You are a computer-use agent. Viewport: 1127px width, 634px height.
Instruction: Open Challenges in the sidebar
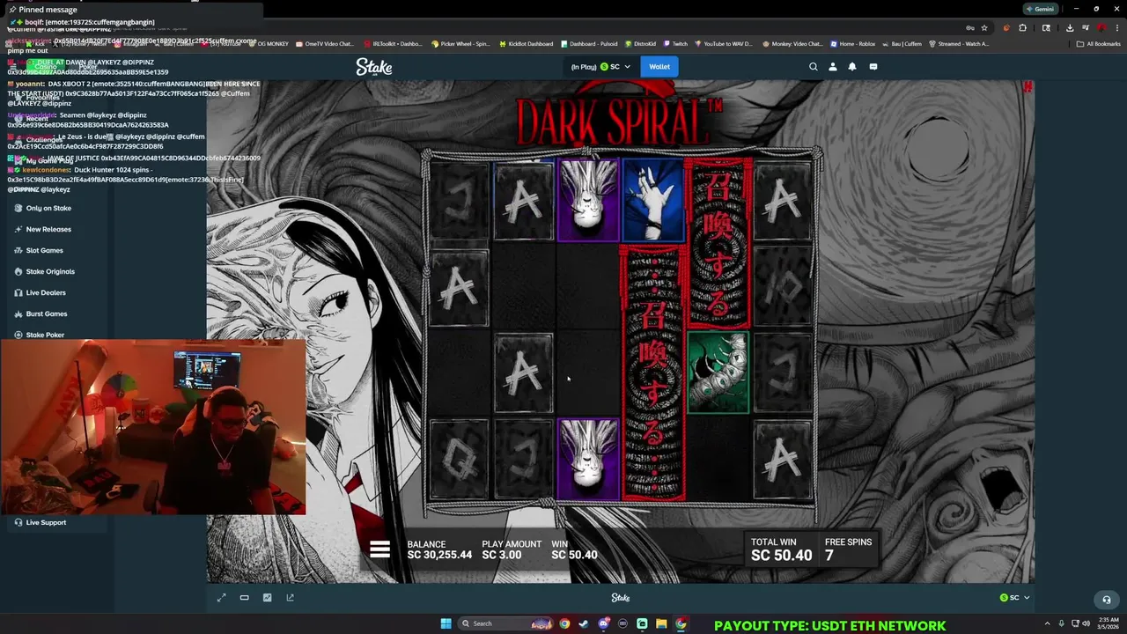[44, 139]
